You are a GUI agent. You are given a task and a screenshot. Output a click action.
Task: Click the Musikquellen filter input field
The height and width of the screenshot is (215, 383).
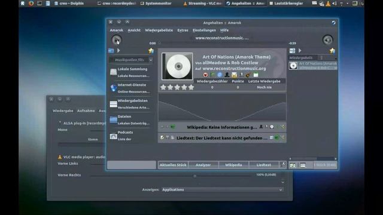129,60
